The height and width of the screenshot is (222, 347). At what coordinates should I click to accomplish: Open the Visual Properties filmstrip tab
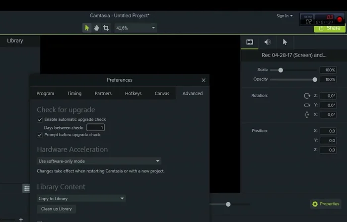coord(249,42)
